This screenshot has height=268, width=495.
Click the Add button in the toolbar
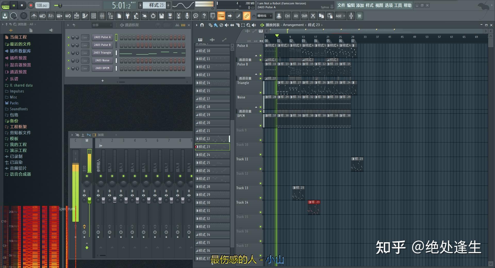click(x=339, y=16)
